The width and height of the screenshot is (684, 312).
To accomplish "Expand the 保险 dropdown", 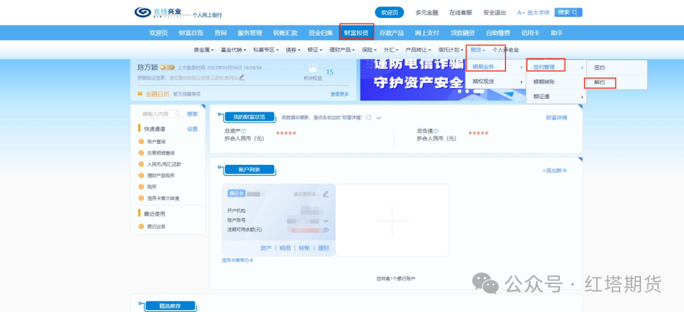I will pos(369,50).
